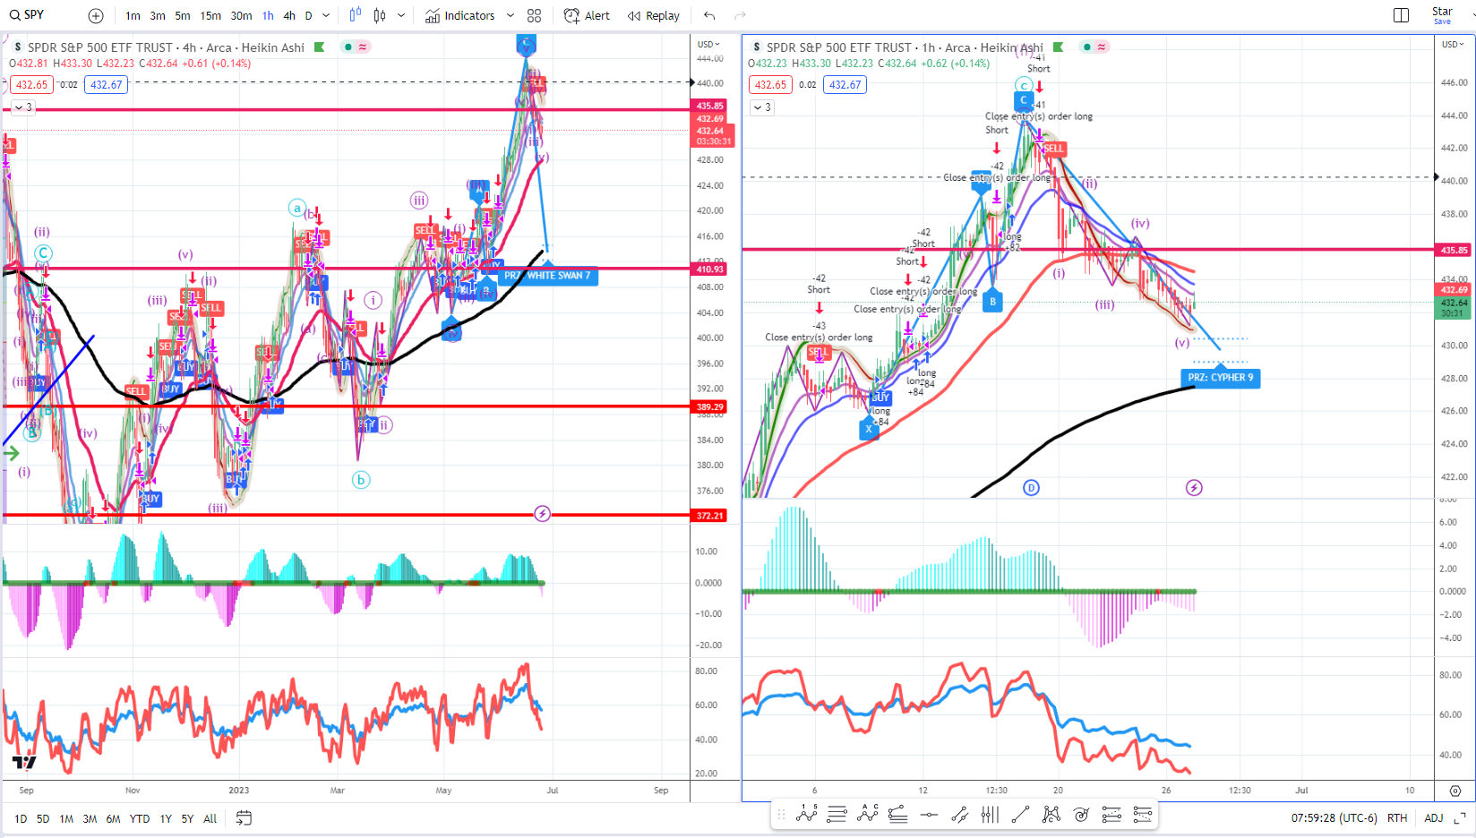
Task: Set date range to 3M
Action: point(90,818)
